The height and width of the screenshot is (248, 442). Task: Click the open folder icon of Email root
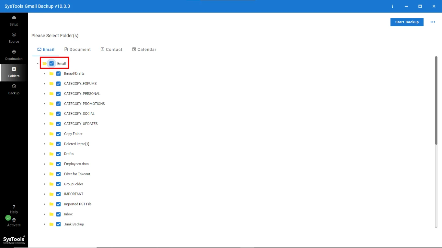pos(45,64)
